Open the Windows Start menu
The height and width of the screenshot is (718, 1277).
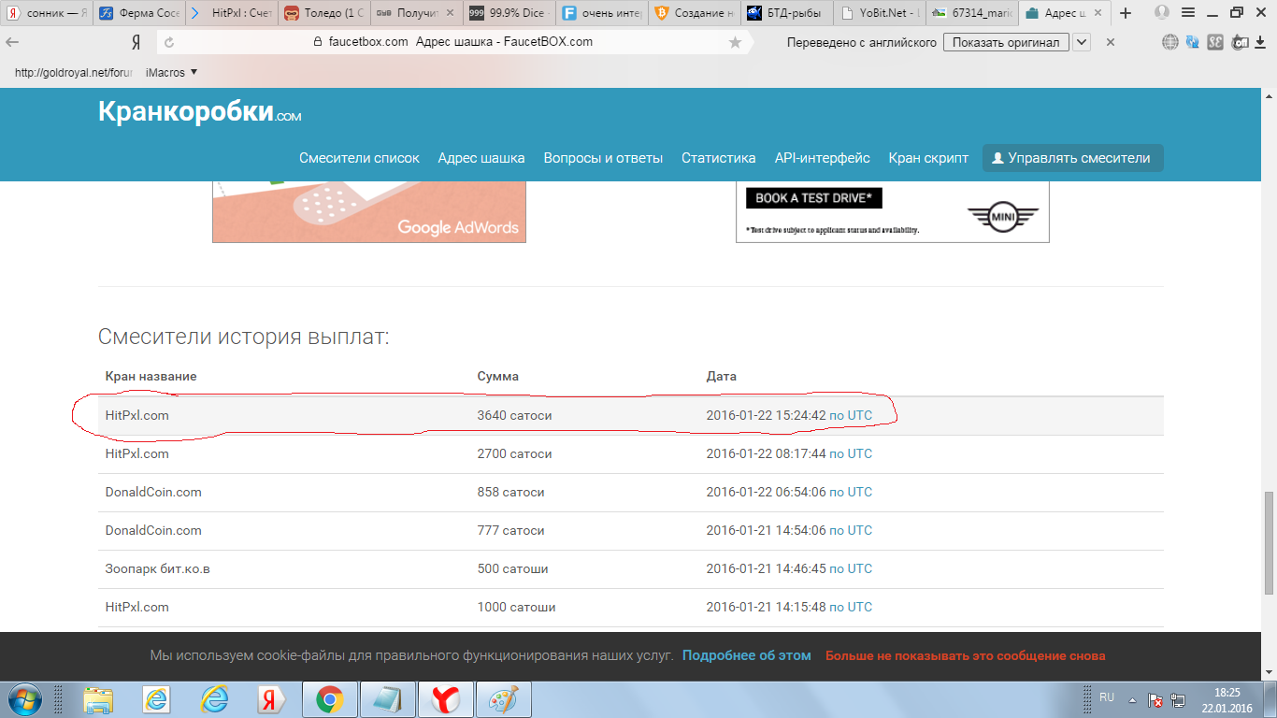tap(26, 699)
